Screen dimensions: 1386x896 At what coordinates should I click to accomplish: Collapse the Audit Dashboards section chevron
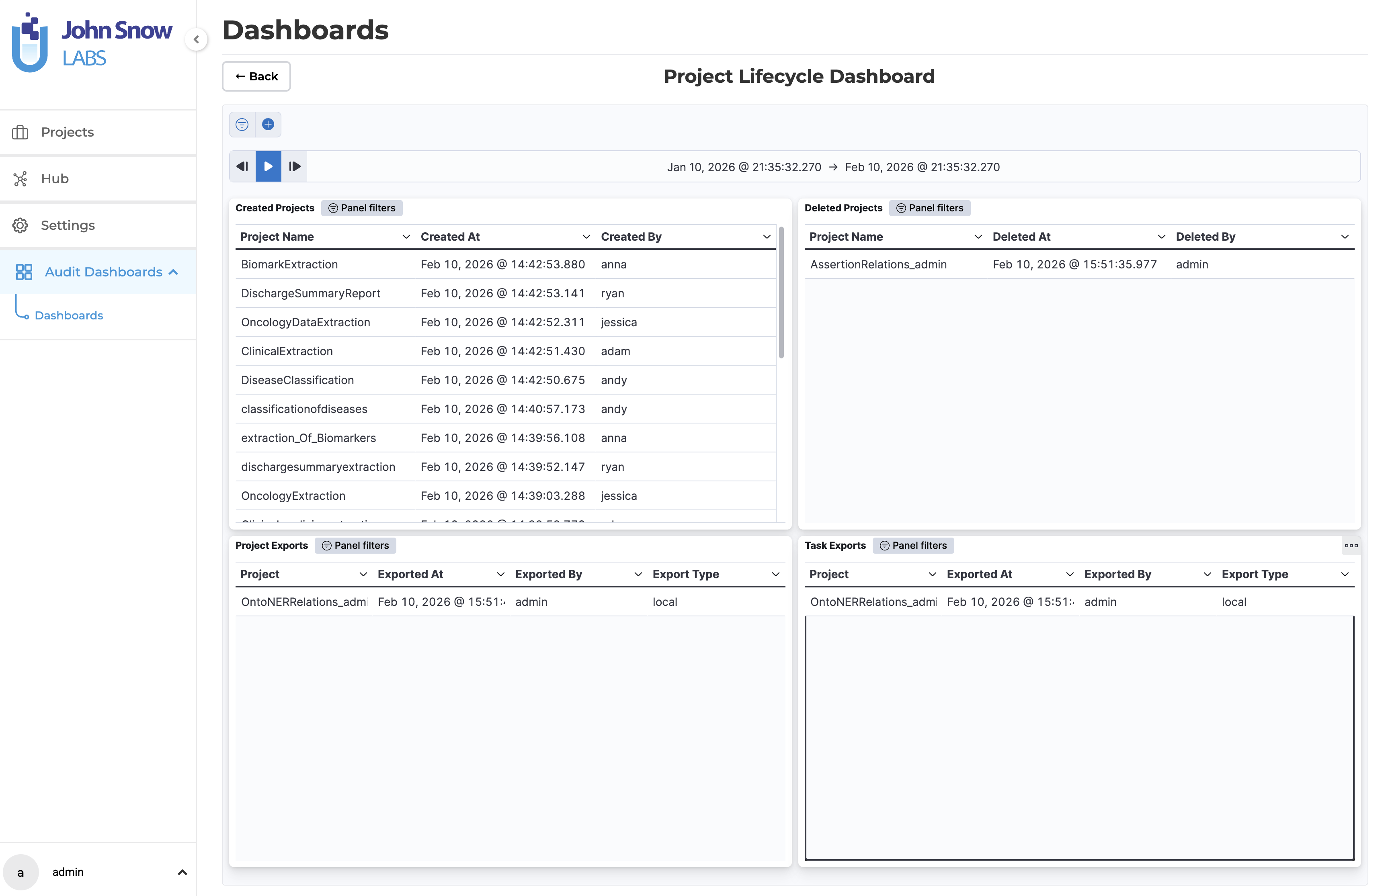(x=173, y=272)
